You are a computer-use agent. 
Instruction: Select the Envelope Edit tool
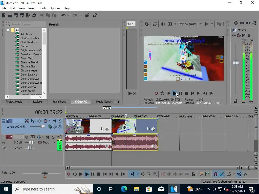pyautogui.click(x=143, y=174)
